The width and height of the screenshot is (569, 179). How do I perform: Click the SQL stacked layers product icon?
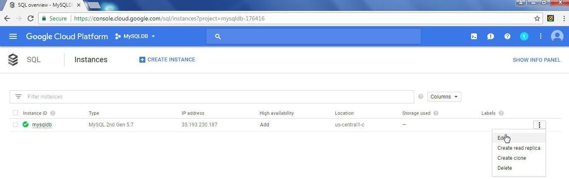coord(13,60)
